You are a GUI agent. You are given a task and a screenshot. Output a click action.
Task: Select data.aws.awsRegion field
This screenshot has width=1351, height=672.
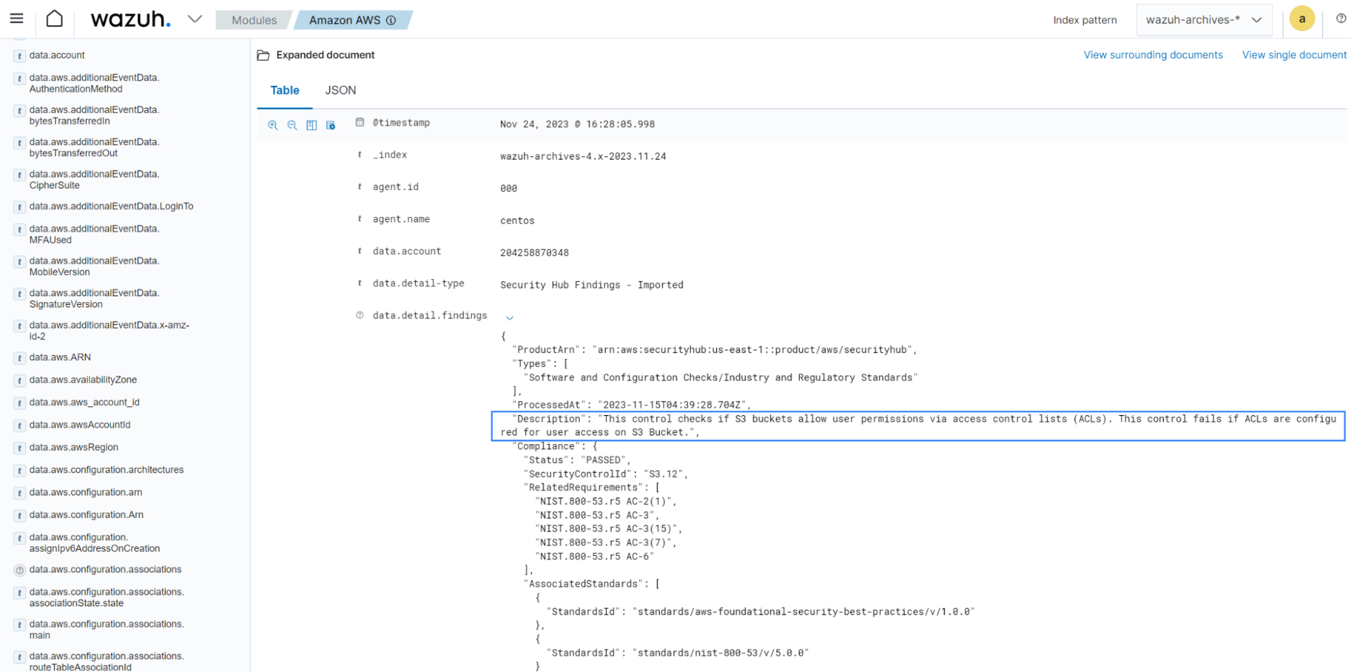click(73, 448)
